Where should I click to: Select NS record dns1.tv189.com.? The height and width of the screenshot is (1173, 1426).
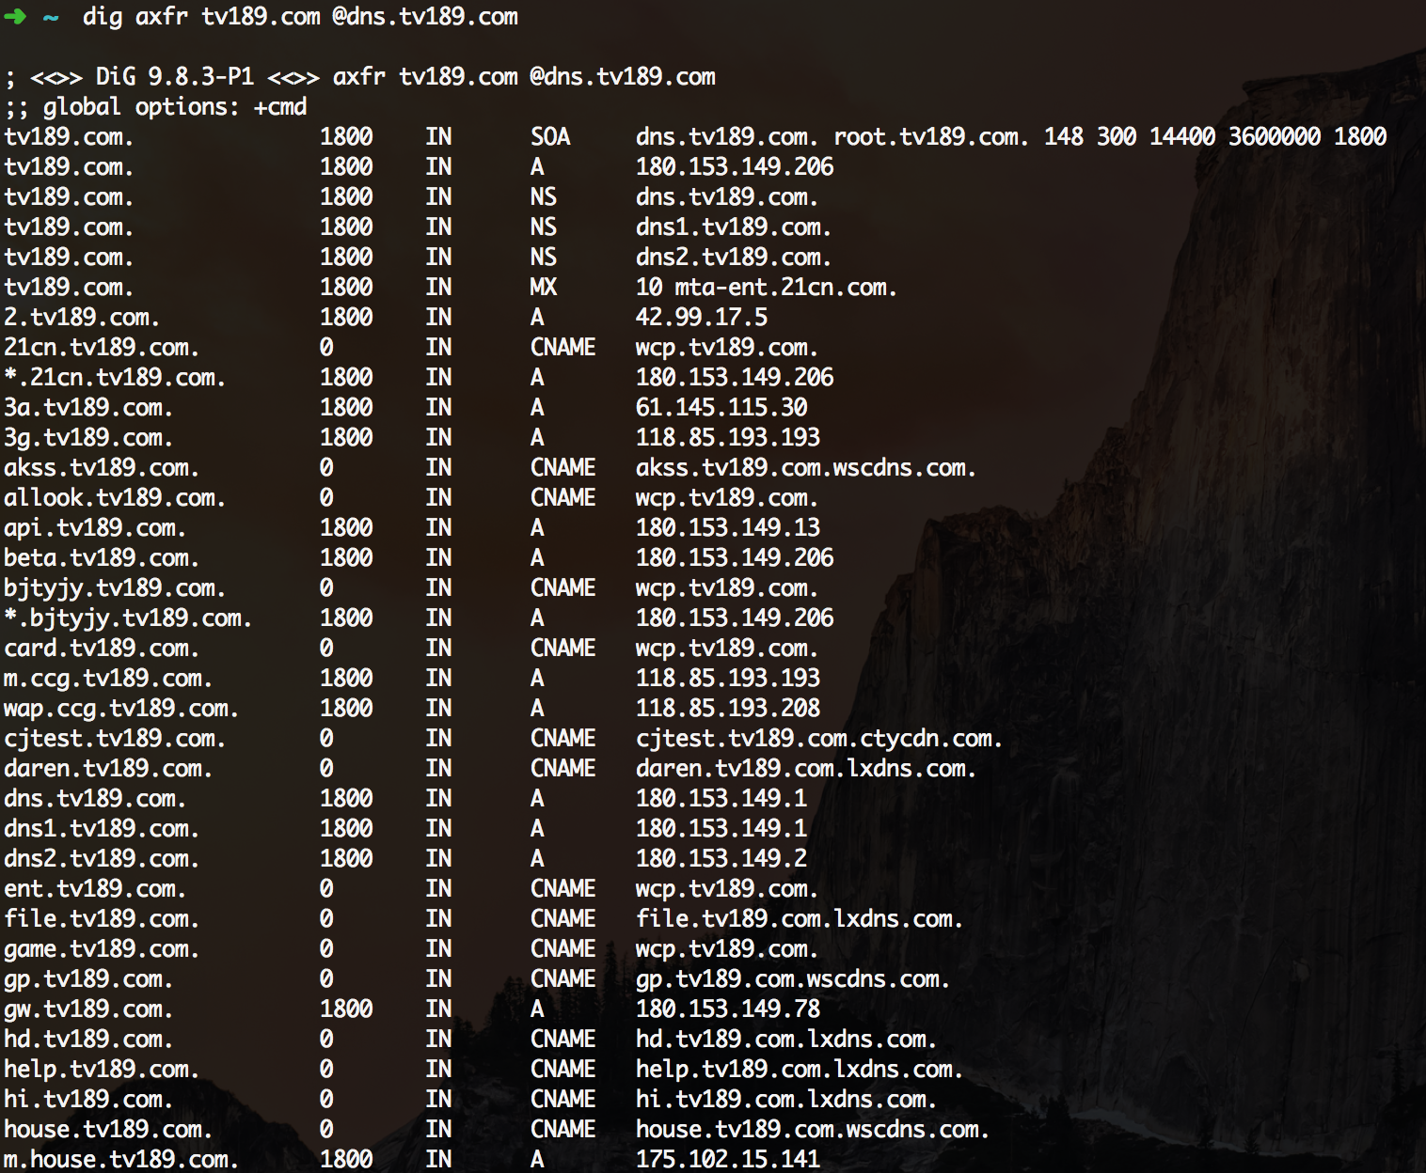733,227
